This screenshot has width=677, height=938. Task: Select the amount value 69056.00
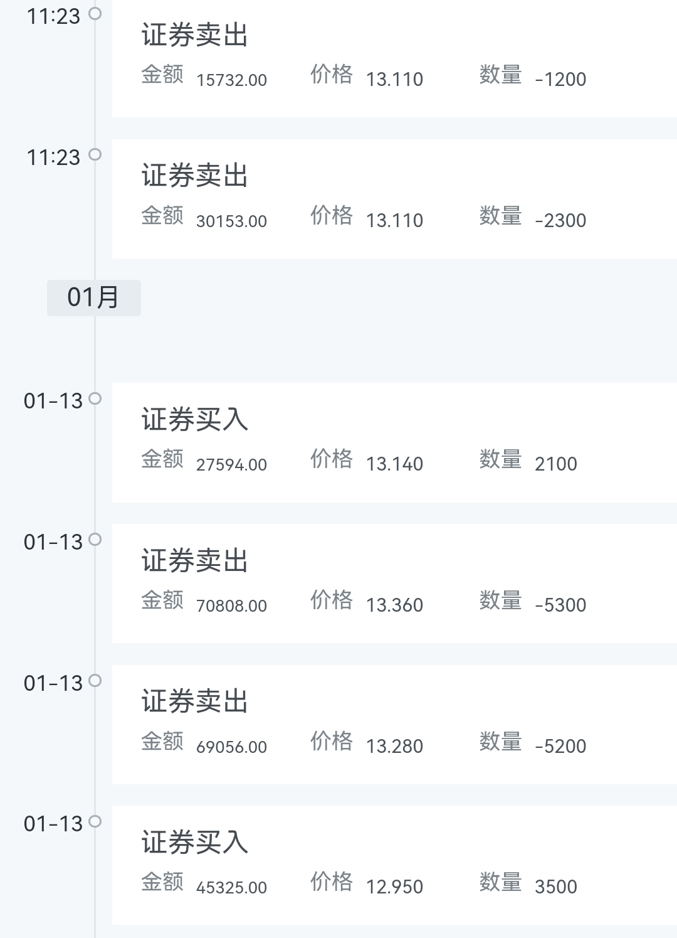point(231,747)
